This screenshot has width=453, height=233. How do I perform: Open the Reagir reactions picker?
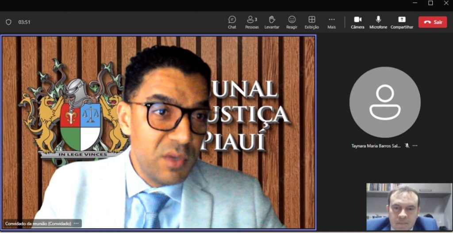[292, 22]
